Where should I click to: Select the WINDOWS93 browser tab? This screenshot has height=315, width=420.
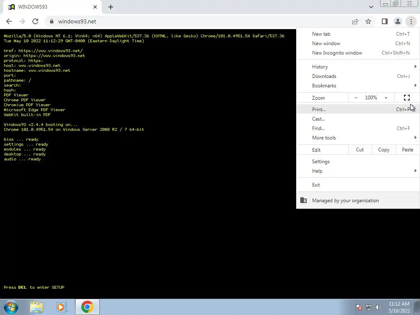tap(52, 7)
